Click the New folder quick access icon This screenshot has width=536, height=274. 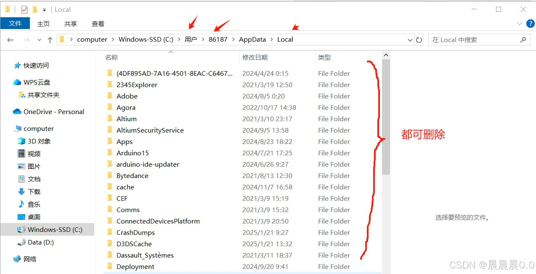tap(35, 9)
